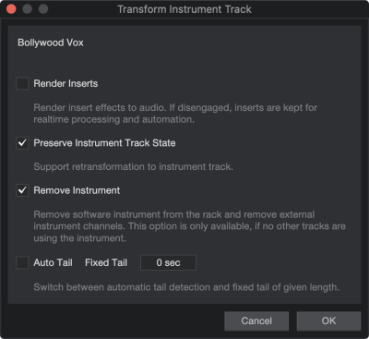
Task: Untick the Remove Instrument checkbox
Action: pos(22,190)
